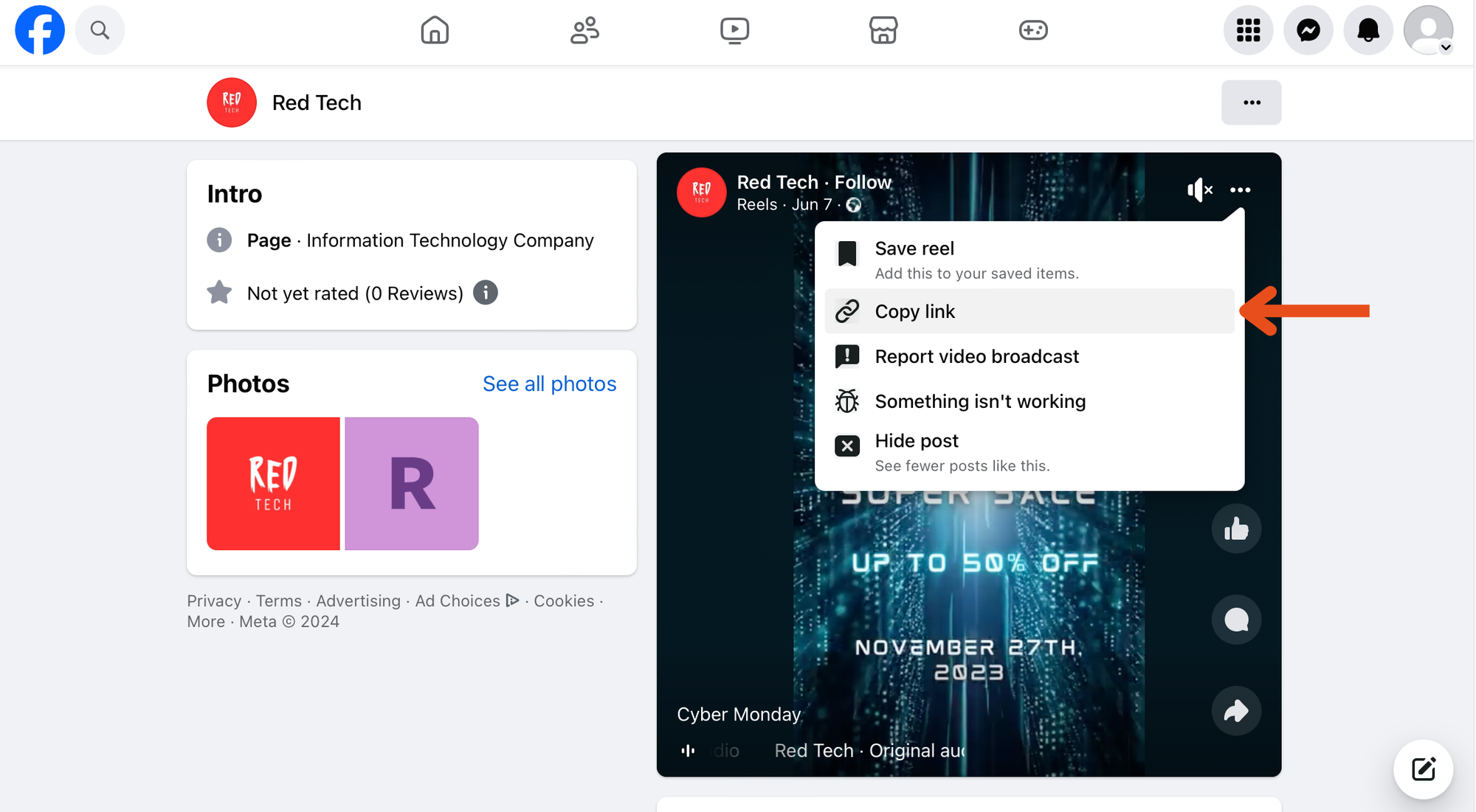Image resolution: width=1476 pixels, height=812 pixels.
Task: Open the Red Tech page three-dot menu
Action: point(1251,103)
